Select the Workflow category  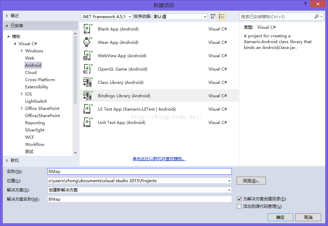coord(35,144)
